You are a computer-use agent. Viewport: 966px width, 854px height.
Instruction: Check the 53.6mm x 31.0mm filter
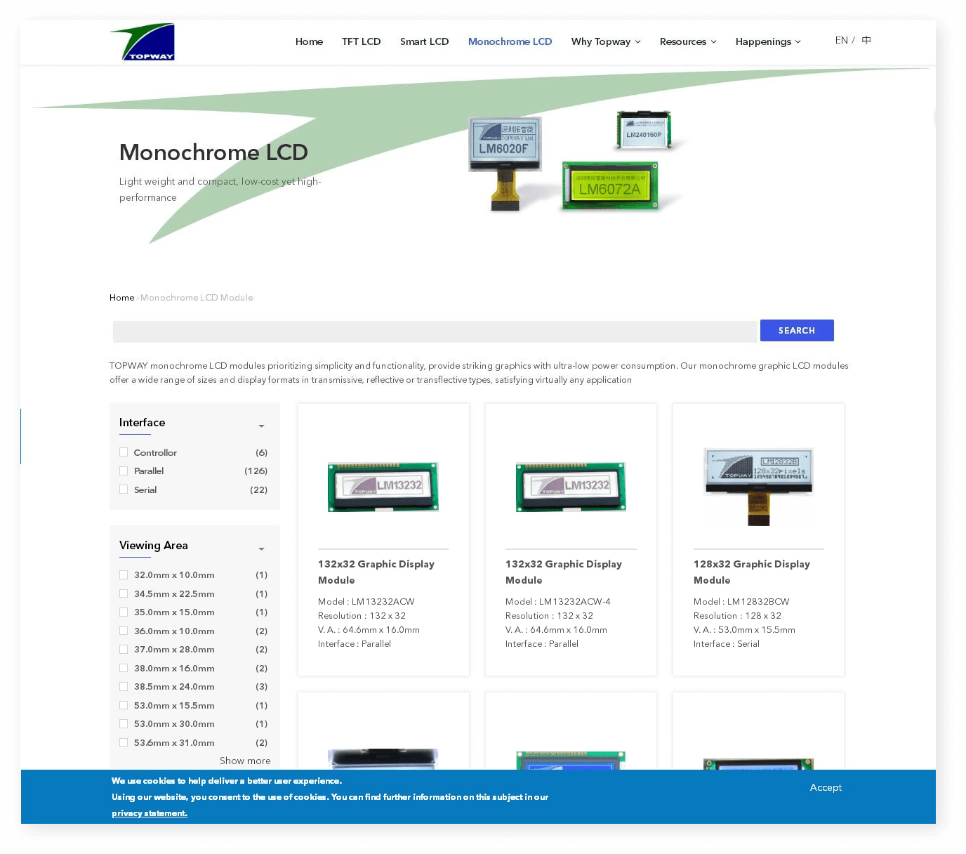coord(124,742)
